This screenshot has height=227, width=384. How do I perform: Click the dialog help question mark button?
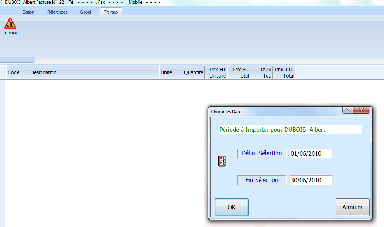(347, 110)
